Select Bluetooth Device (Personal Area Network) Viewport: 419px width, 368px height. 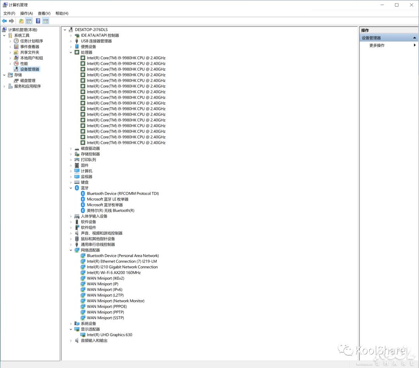pyautogui.click(x=123, y=256)
